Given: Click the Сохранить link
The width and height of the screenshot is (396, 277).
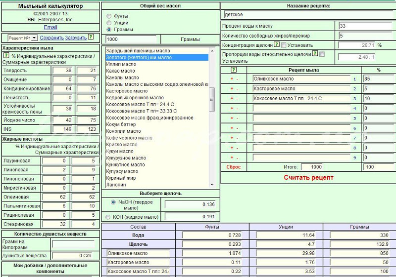Looking at the screenshot, I should pos(51,38).
